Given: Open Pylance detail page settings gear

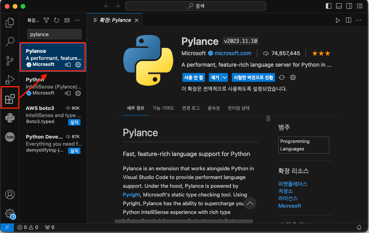Looking at the screenshot, I should pos(293,77).
